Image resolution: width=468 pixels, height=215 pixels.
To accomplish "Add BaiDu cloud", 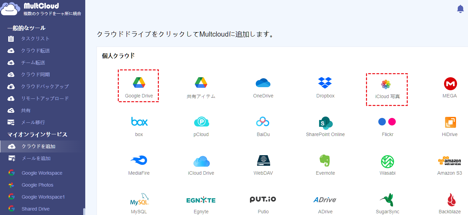I will click(263, 126).
